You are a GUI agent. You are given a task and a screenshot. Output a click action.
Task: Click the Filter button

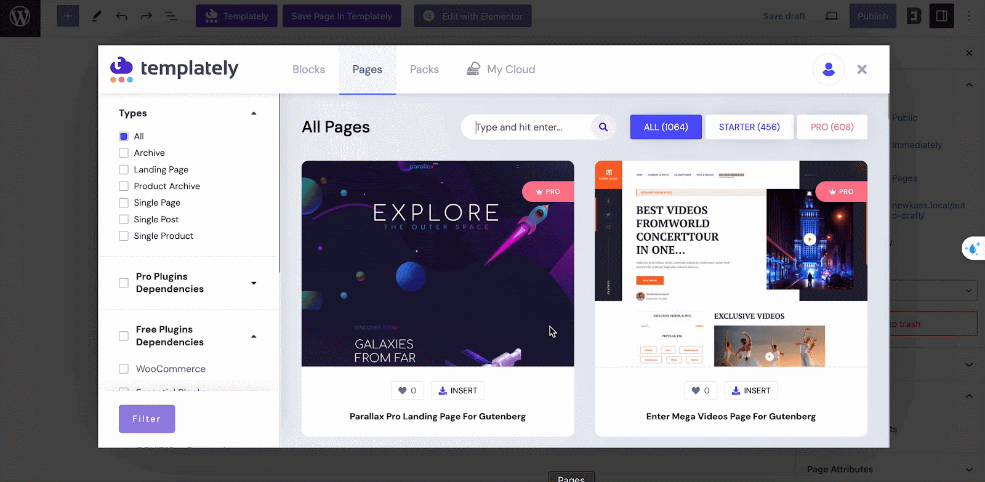pos(147,419)
